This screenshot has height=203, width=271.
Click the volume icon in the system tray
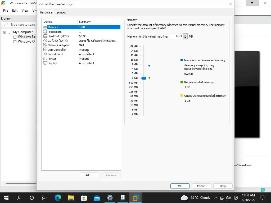pyautogui.click(x=228, y=198)
